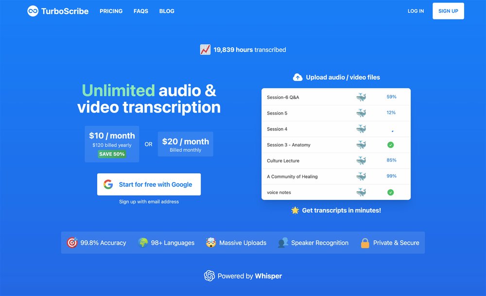Click '99.8% Accuracy' label
This screenshot has width=486, height=296.
[x=103, y=243]
